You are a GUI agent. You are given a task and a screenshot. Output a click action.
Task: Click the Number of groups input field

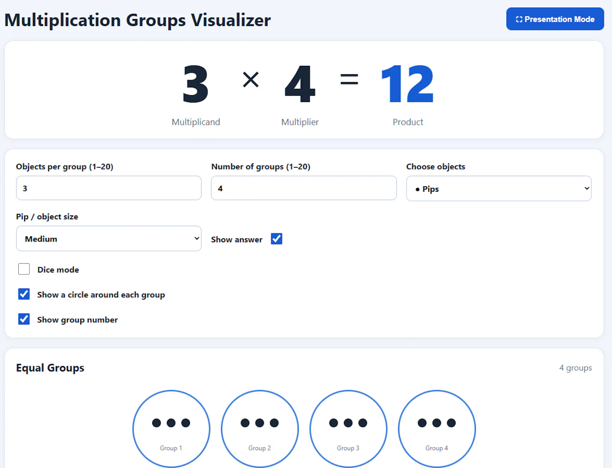(304, 188)
